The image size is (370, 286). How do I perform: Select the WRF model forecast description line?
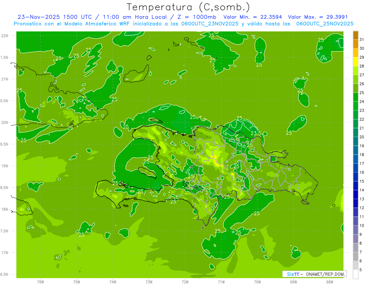coord(183,24)
